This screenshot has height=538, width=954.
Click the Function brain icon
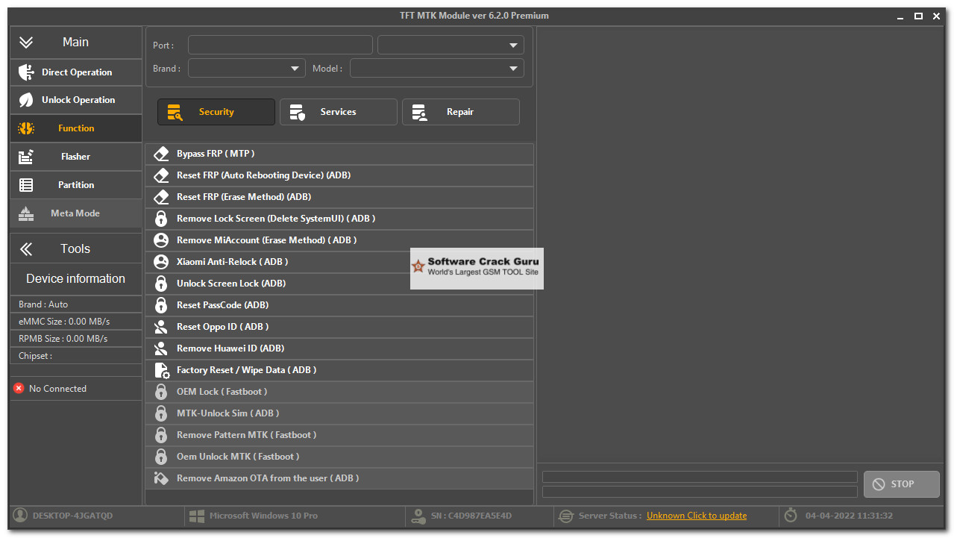tap(26, 128)
